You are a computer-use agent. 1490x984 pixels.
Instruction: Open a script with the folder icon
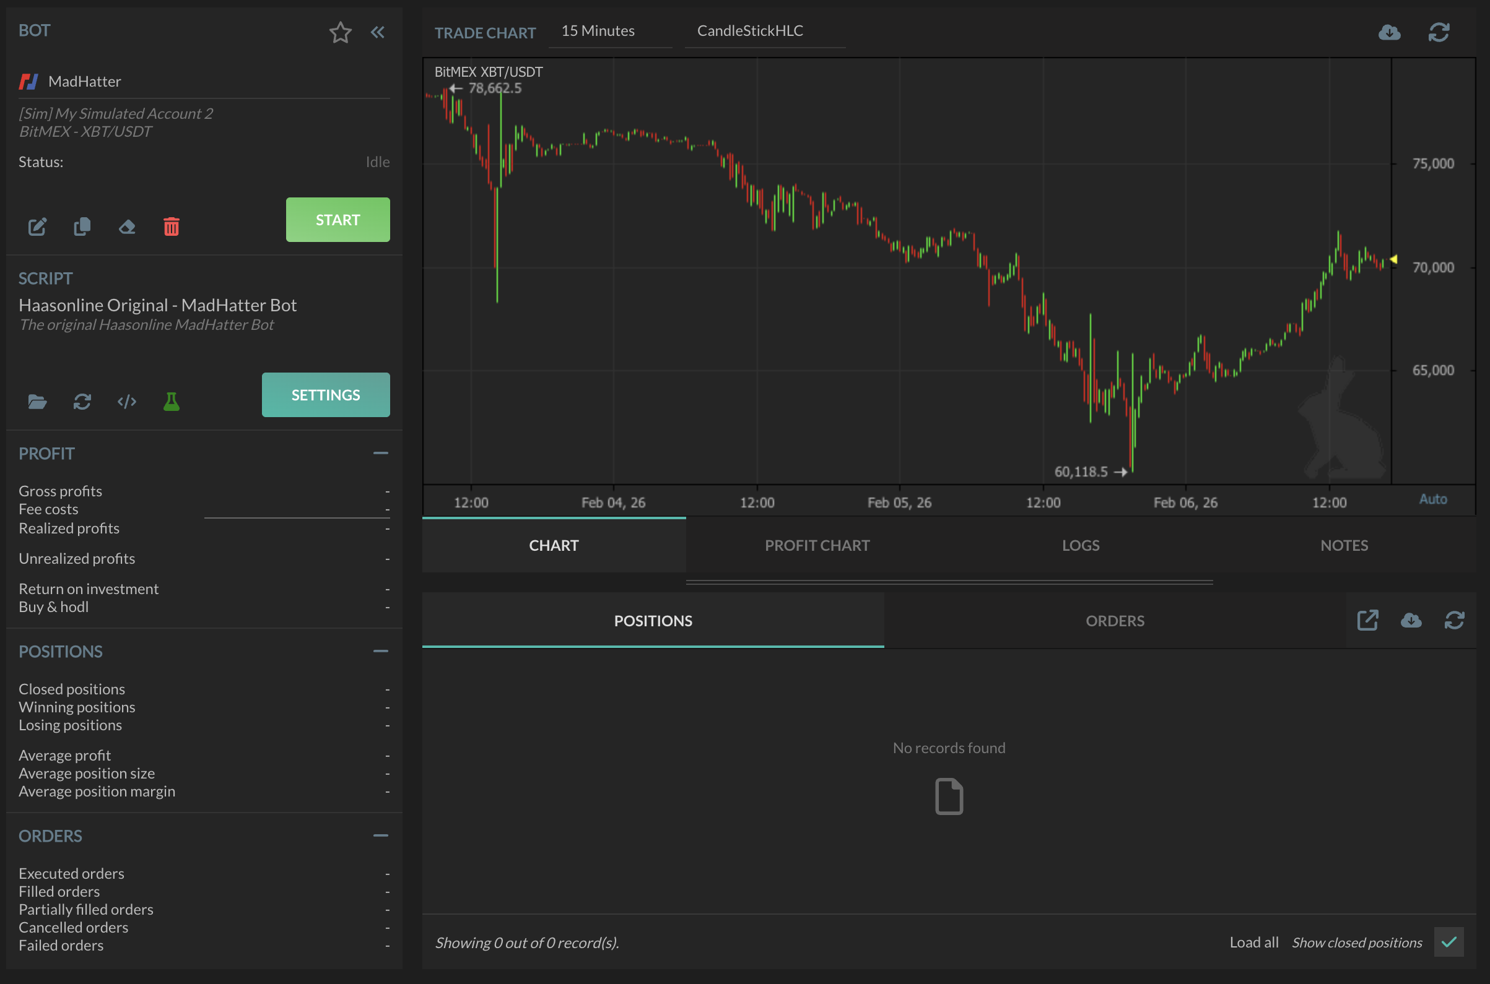coord(37,402)
